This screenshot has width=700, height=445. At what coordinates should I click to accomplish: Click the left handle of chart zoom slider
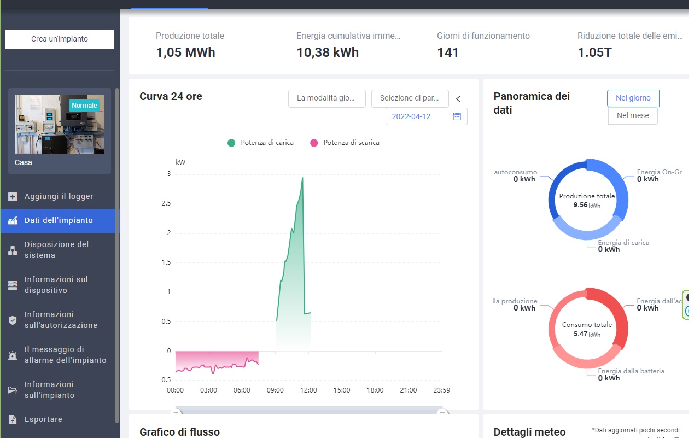point(177,412)
